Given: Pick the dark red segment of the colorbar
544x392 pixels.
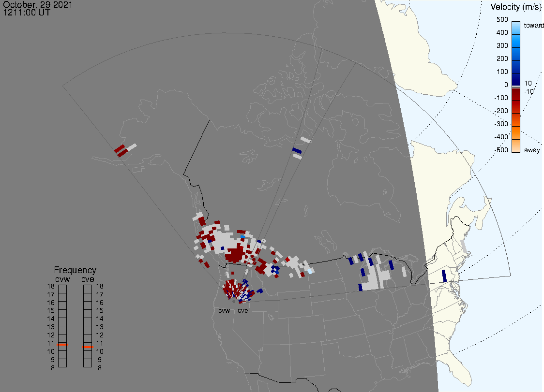Looking at the screenshot, I should [x=516, y=95].
